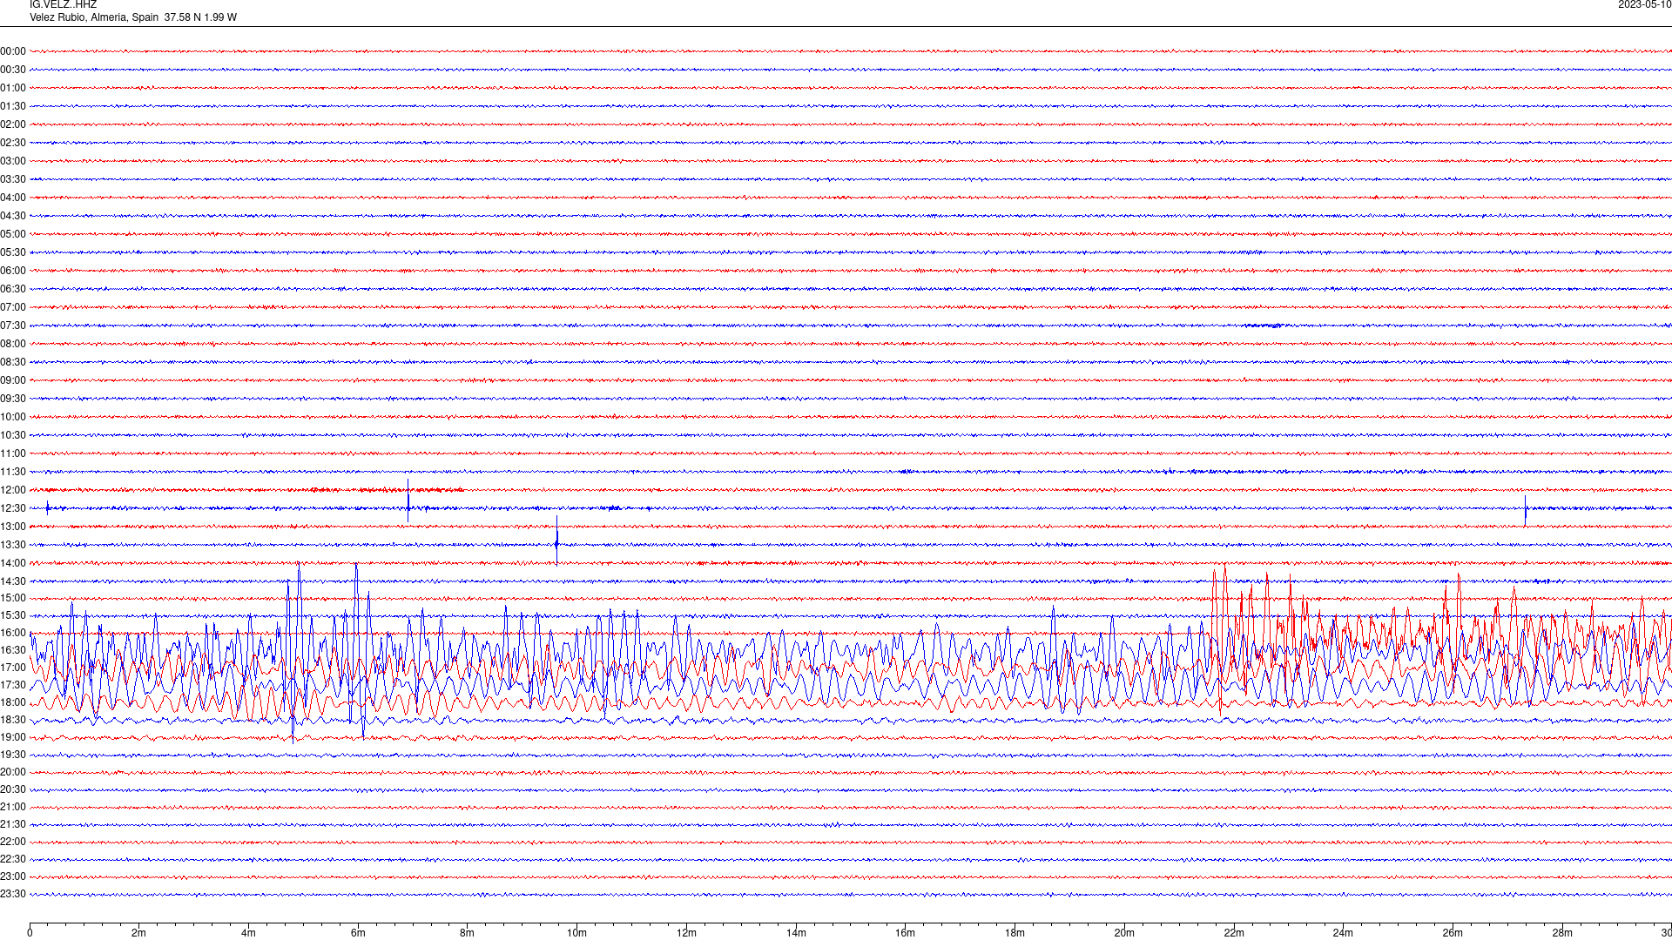
Task: Click the 10m tick on time axis
Action: pyautogui.click(x=576, y=933)
